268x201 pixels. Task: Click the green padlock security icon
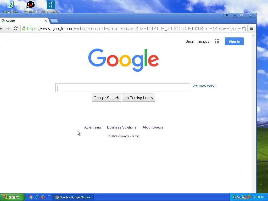tap(24, 28)
